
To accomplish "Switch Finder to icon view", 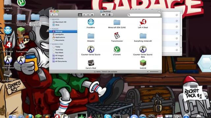I will click(80, 15).
